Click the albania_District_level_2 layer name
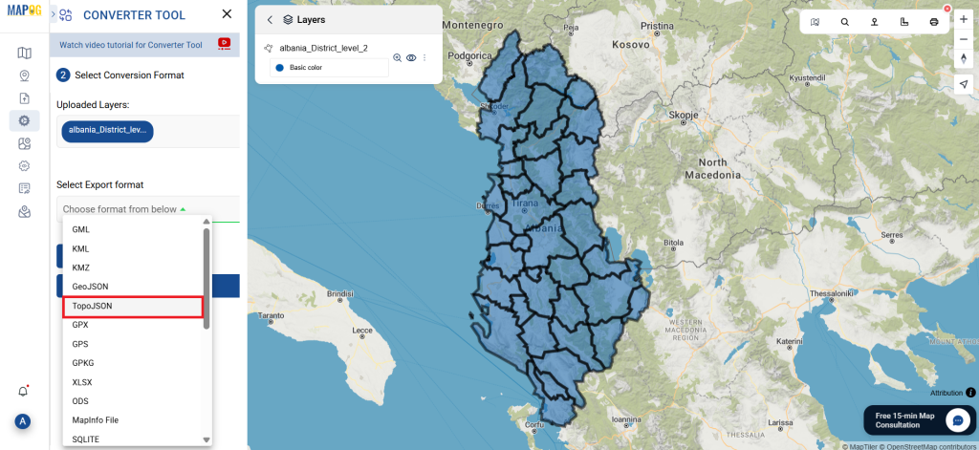The image size is (979, 450). point(323,48)
